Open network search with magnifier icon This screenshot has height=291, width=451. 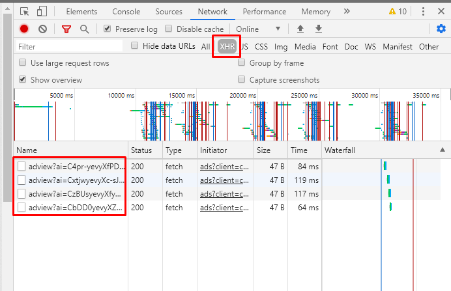(x=84, y=29)
